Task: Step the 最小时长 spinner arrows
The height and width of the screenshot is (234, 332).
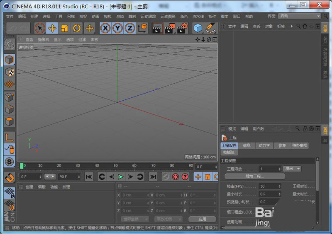Action: [279, 194]
